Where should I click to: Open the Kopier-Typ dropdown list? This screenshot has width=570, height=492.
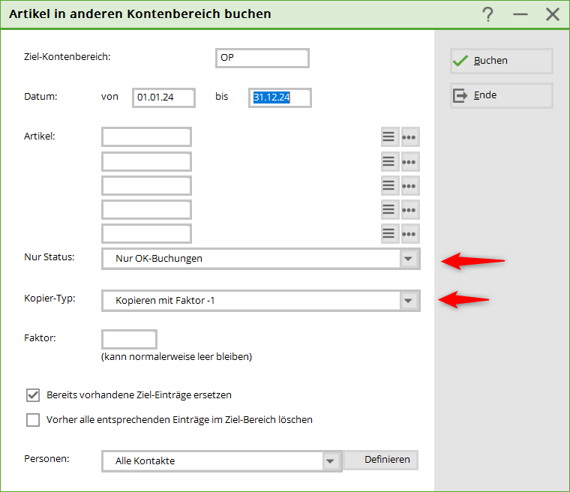click(408, 301)
